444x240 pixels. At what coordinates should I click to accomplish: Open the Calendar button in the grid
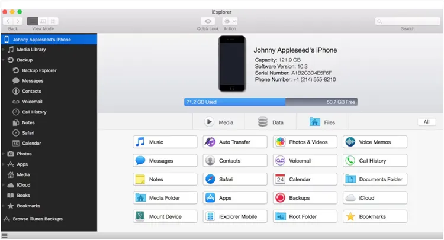click(x=305, y=179)
